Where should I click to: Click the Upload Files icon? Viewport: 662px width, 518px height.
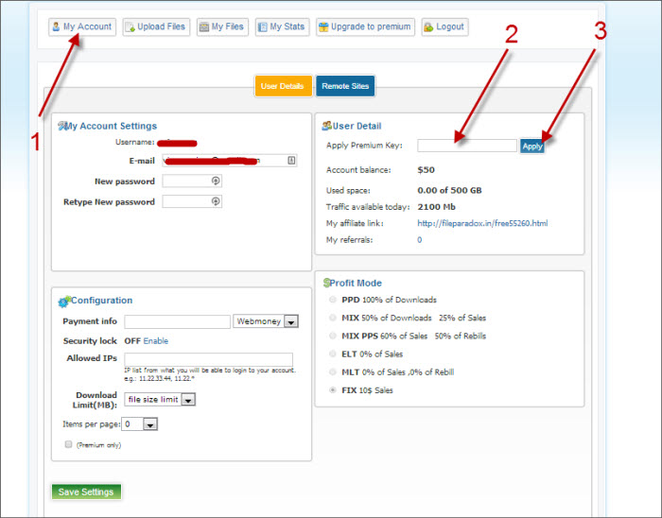tap(130, 26)
